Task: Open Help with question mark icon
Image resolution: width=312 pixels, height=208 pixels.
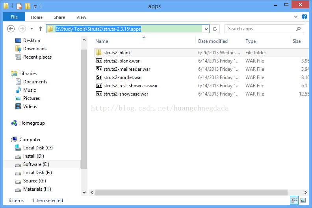Action: tap(305, 17)
